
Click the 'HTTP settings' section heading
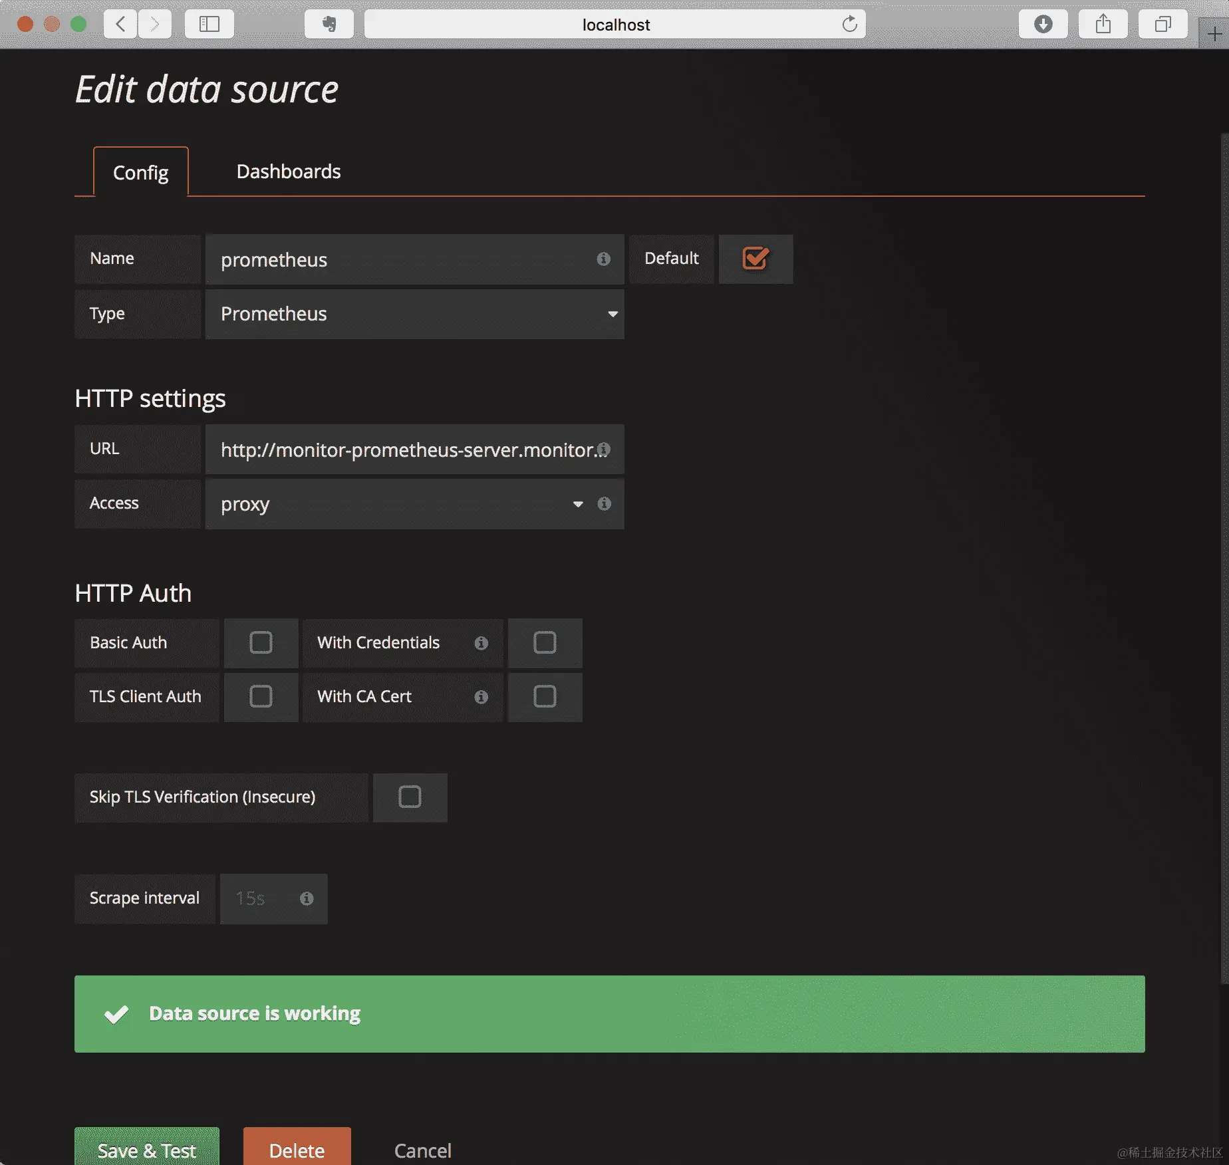[x=150, y=398]
